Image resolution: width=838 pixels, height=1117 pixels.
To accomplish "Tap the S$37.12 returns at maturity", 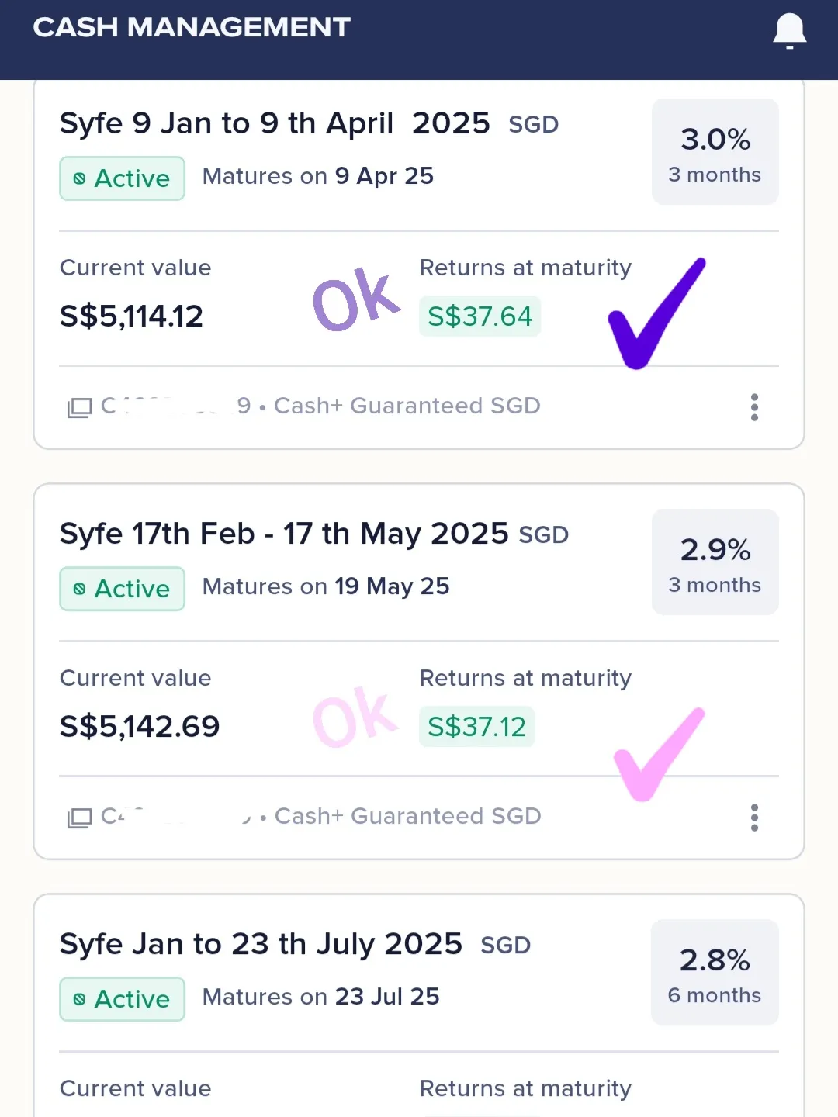I will pyautogui.click(x=476, y=727).
